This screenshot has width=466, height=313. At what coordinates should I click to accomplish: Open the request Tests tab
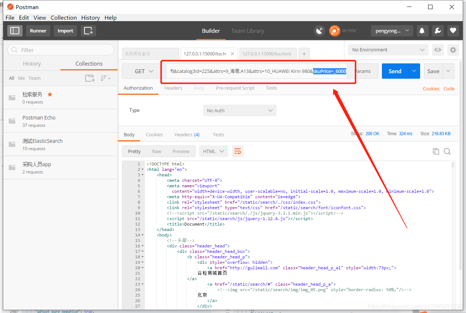271,88
